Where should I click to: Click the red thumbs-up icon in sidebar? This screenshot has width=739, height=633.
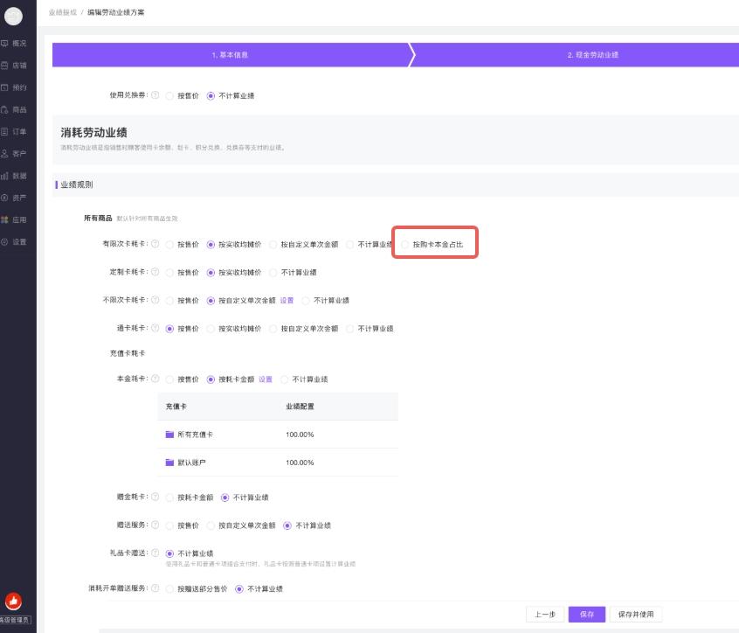coord(13,601)
